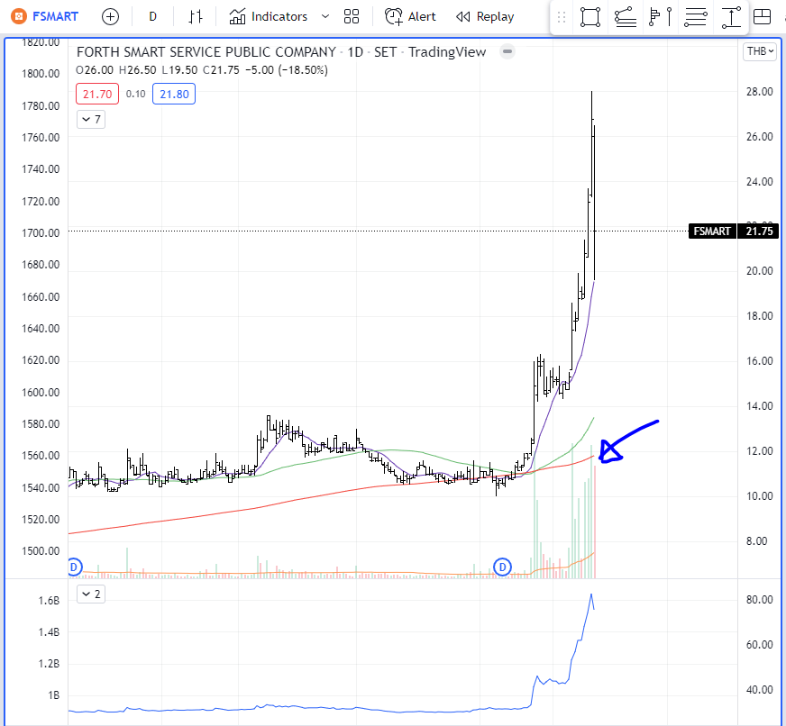Select the price range measure tool
This screenshot has height=726, width=786.
[x=731, y=17]
